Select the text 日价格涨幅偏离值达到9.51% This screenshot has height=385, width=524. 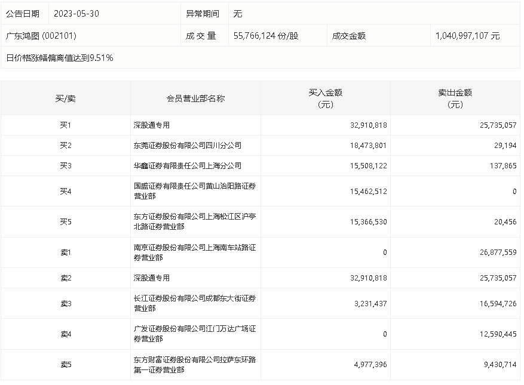[x=60, y=58]
